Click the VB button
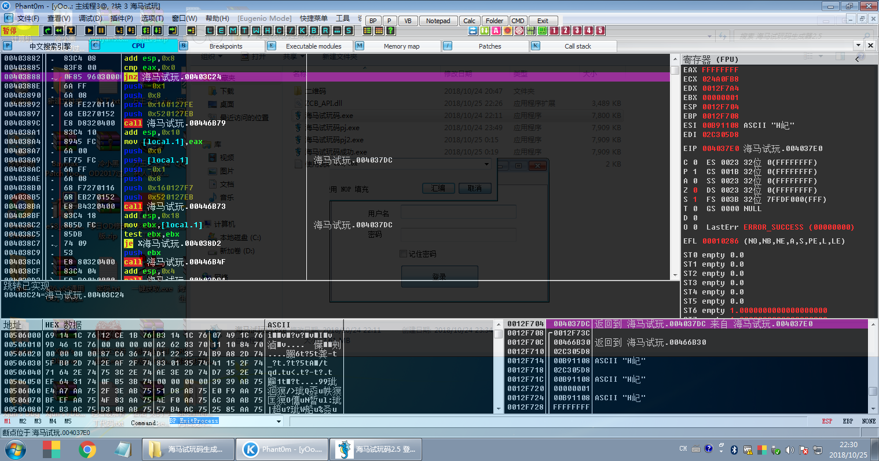The image size is (879, 461). tap(408, 21)
